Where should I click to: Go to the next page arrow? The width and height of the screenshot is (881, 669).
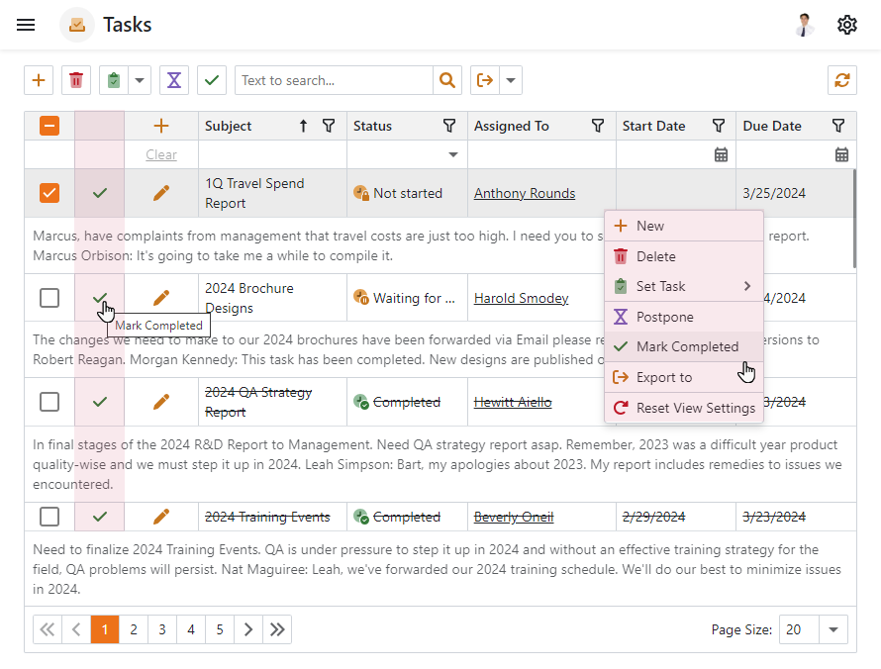(248, 629)
